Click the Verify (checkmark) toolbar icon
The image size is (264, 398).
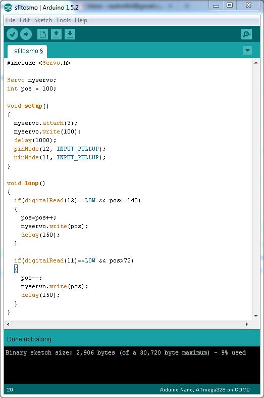[x=12, y=34]
